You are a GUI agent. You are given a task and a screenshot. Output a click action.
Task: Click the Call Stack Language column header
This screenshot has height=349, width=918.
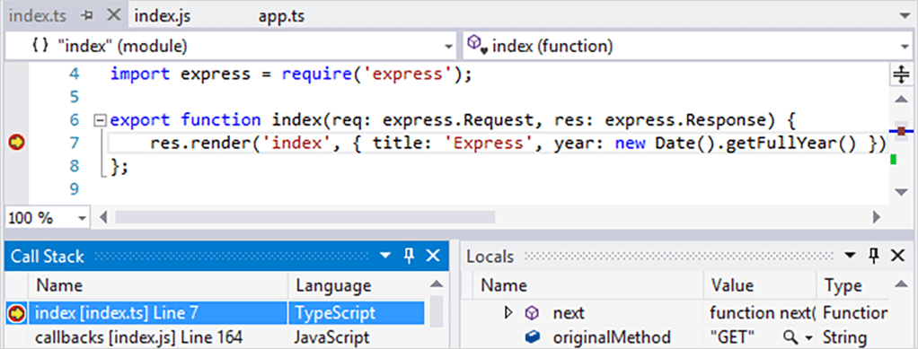(x=357, y=285)
